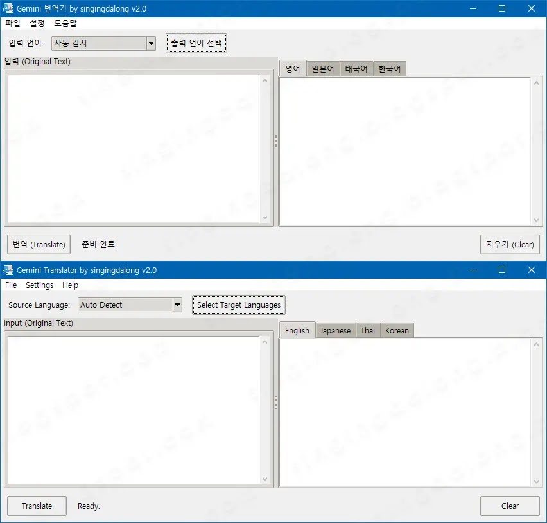Click the Clear button in English window
Screen dimensions: 547x523
[x=510, y=506]
